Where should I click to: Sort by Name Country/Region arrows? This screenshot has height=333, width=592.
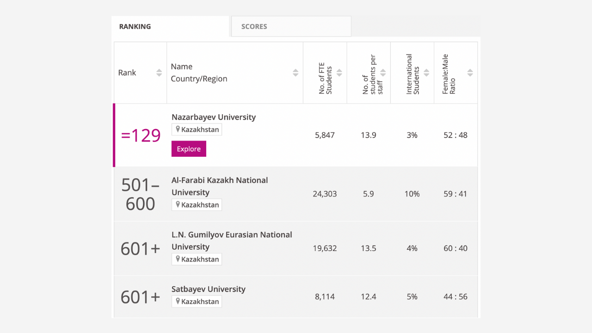[x=296, y=73]
